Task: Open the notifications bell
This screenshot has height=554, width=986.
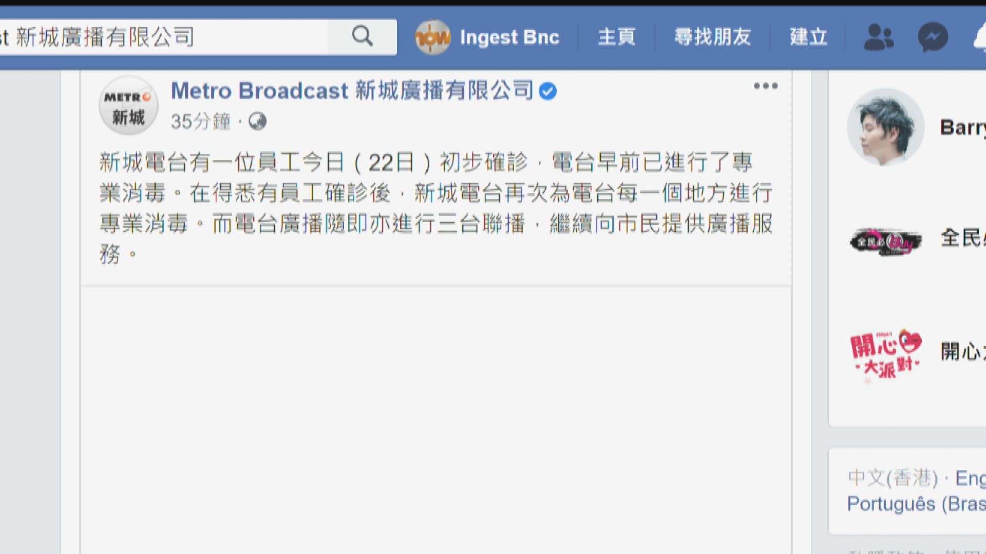Action: [980, 36]
